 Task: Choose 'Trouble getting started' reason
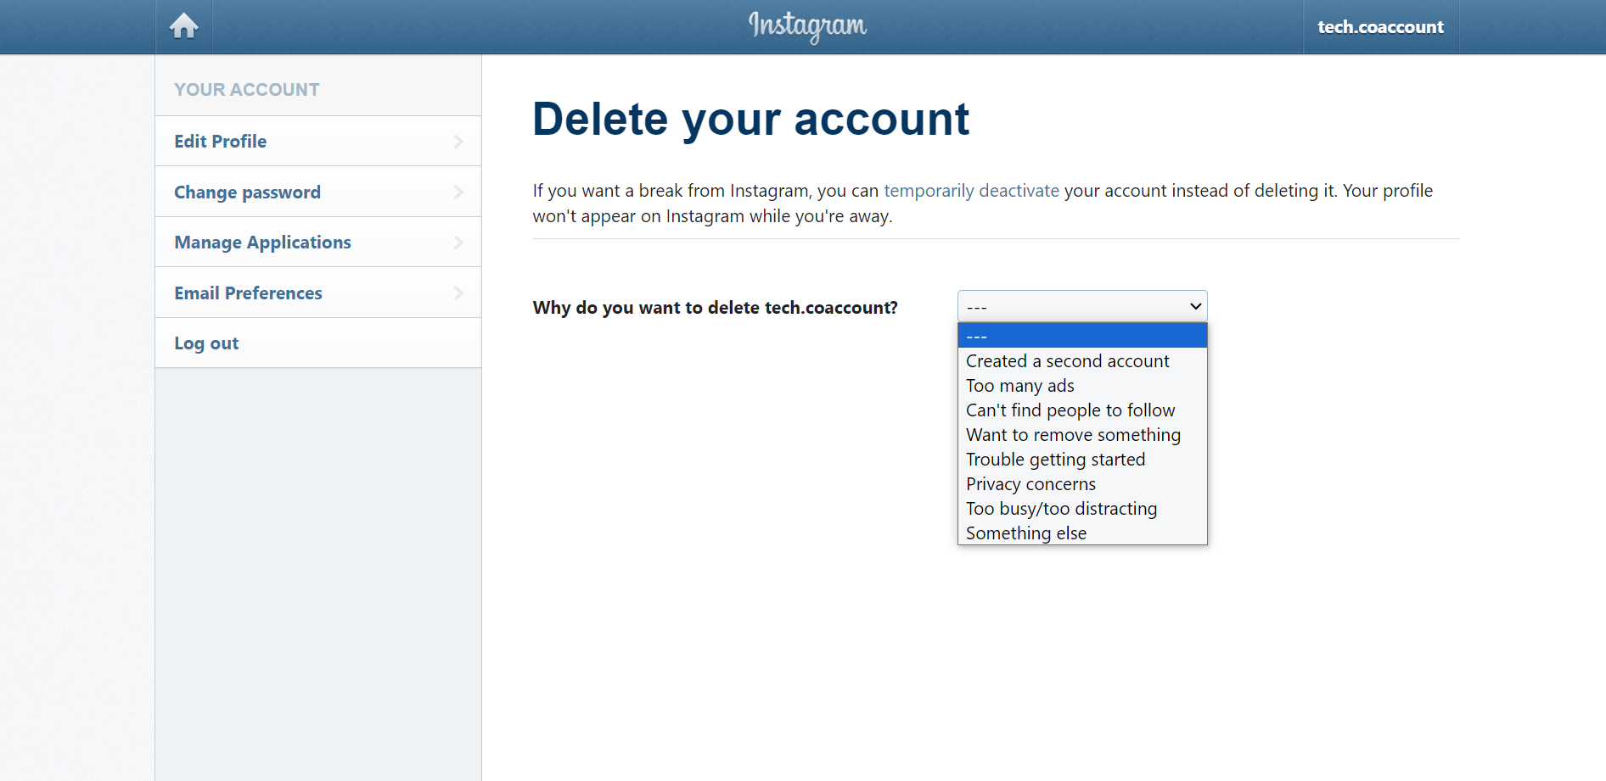(x=1082, y=460)
